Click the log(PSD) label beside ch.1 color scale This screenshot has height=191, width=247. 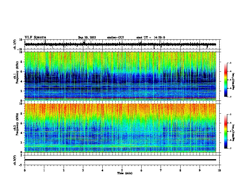coord(234,81)
